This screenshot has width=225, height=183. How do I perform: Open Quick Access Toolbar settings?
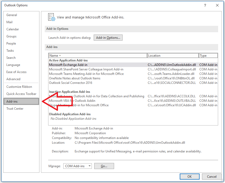(21, 94)
